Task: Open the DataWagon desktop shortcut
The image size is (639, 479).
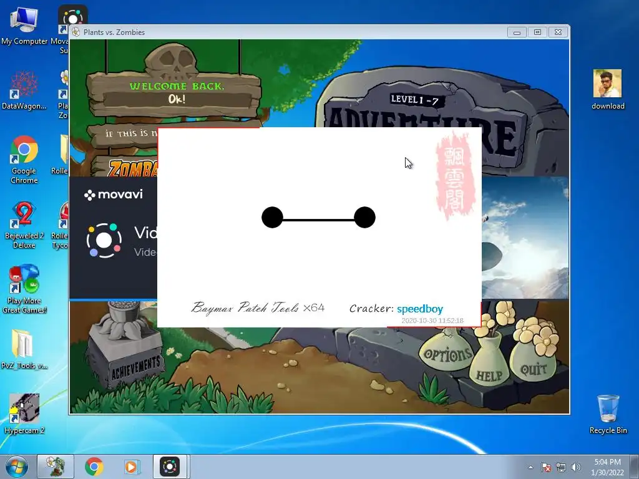Action: (24, 90)
